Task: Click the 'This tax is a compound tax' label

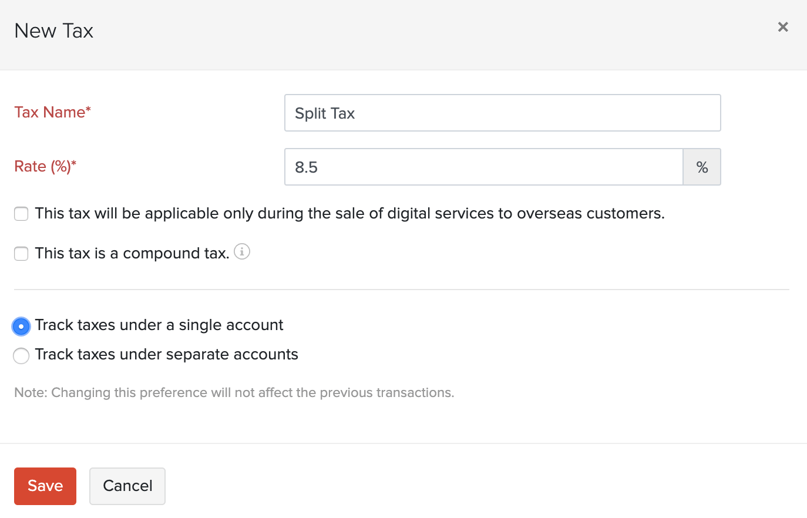Action: (132, 253)
